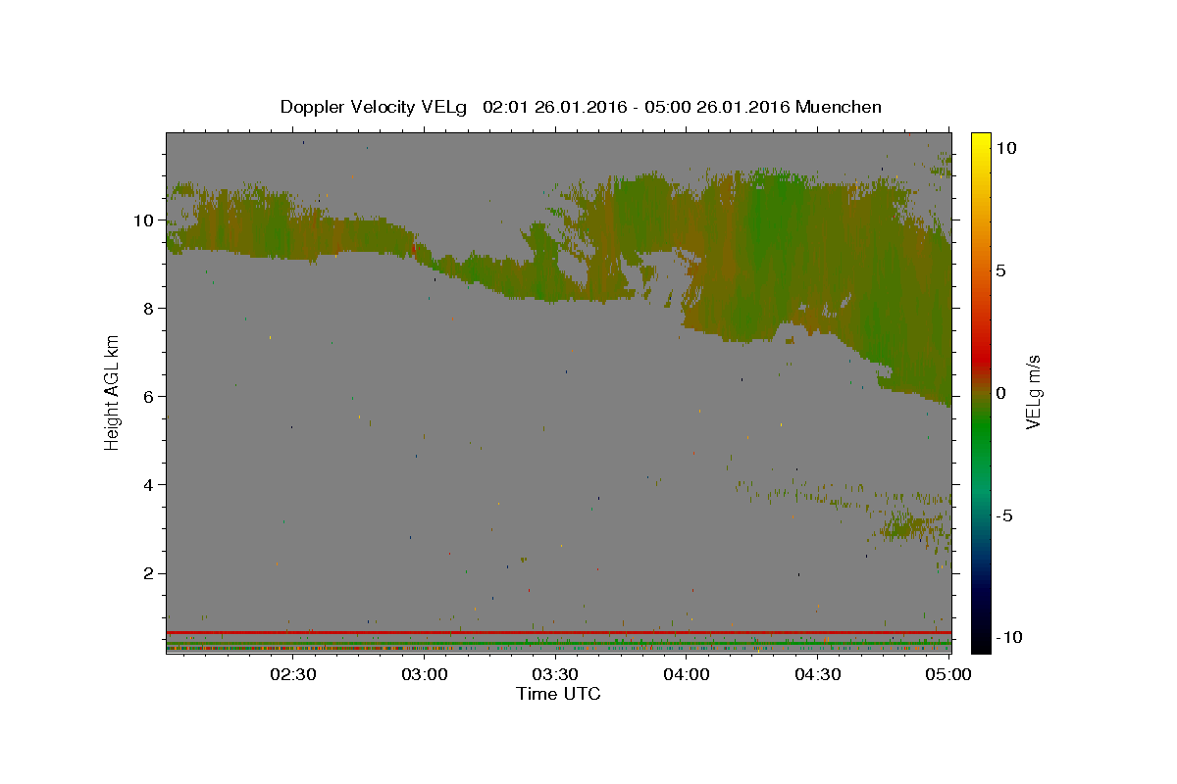Select the 05:00 time axis label
The height and width of the screenshot is (784, 1177).
pos(948,674)
